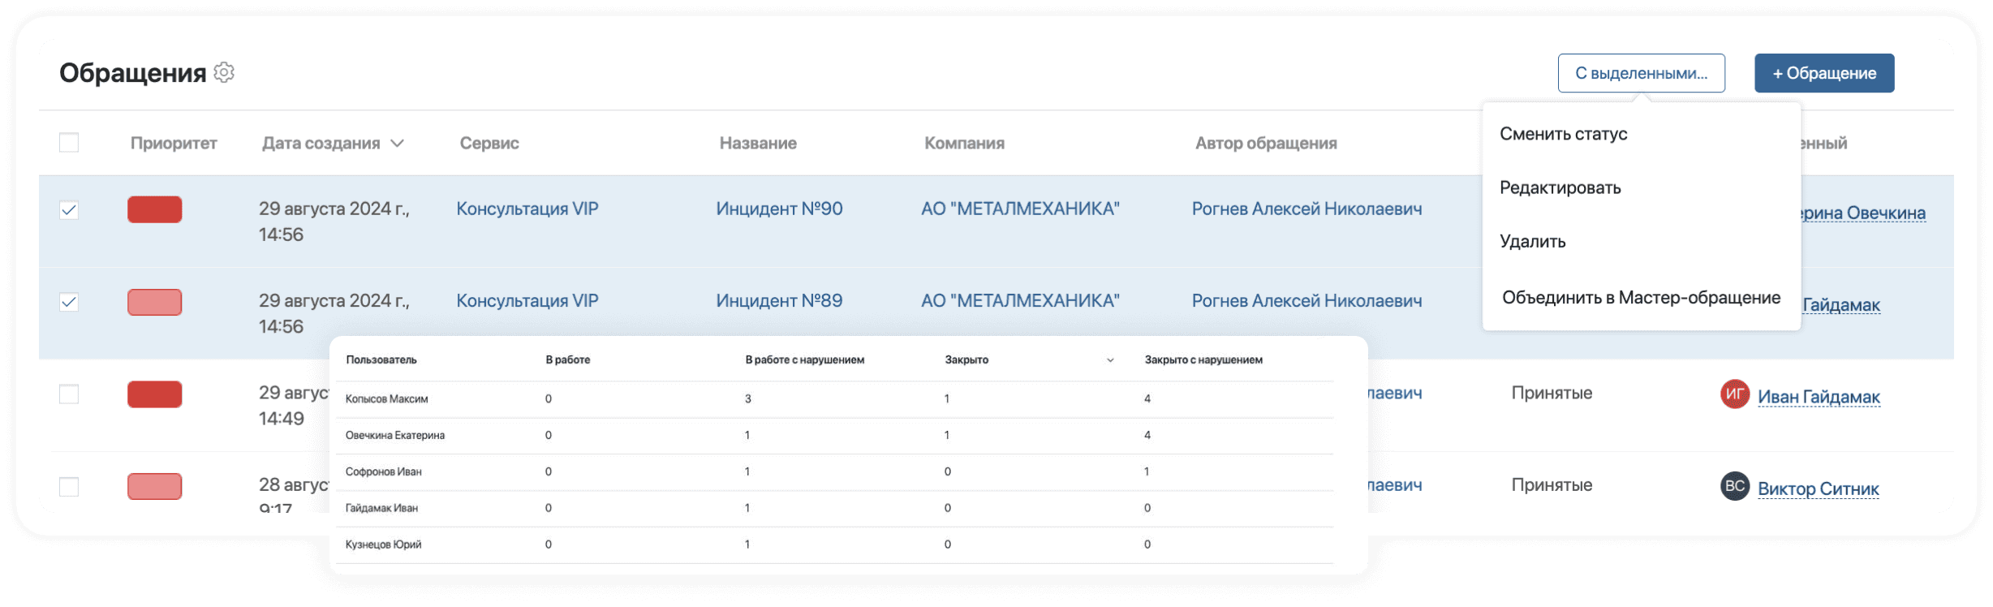Click the Копысов Максим row in statistics table
1993x607 pixels.
coord(386,398)
